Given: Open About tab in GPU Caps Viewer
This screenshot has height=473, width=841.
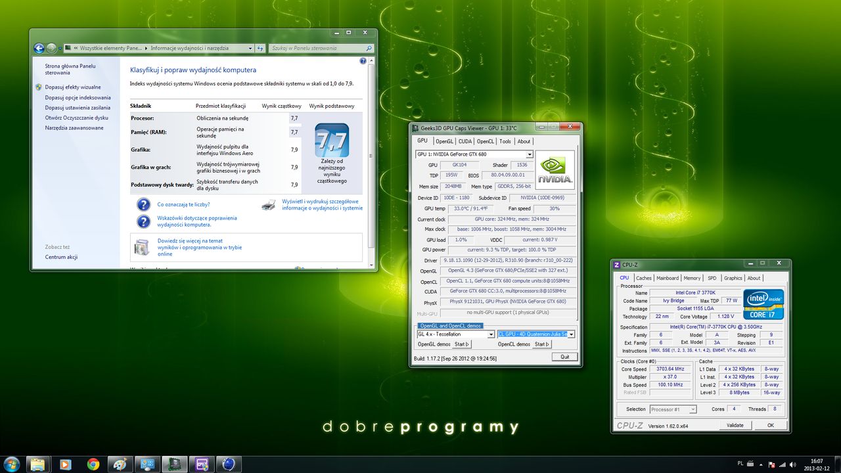Looking at the screenshot, I should (524, 141).
